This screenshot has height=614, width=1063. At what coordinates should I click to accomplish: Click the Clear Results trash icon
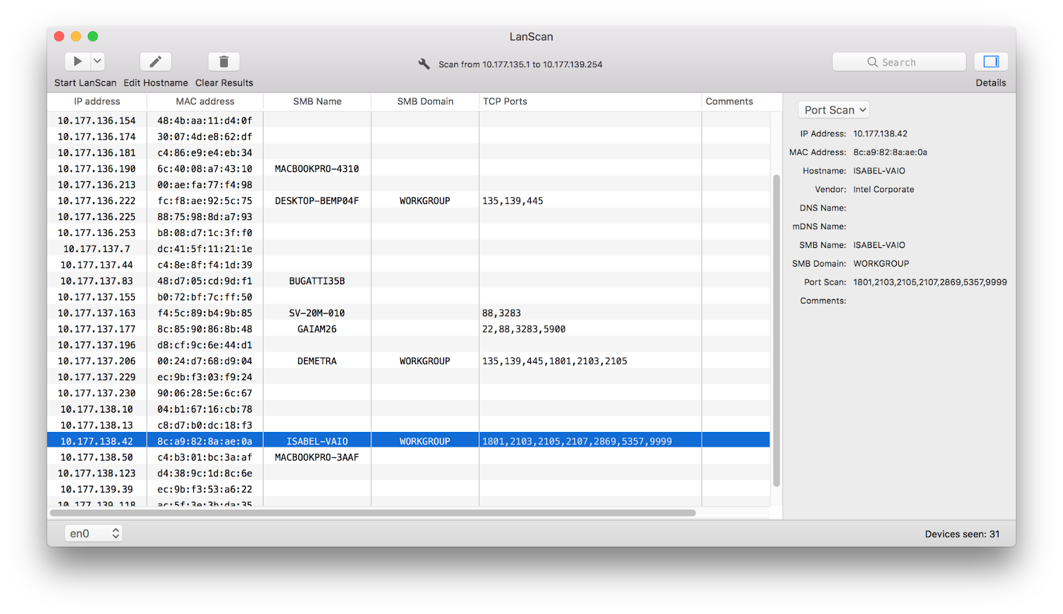(x=224, y=62)
